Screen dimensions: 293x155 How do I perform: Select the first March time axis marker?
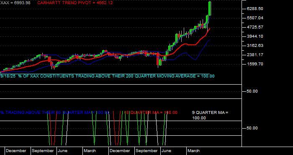tap(90, 151)
